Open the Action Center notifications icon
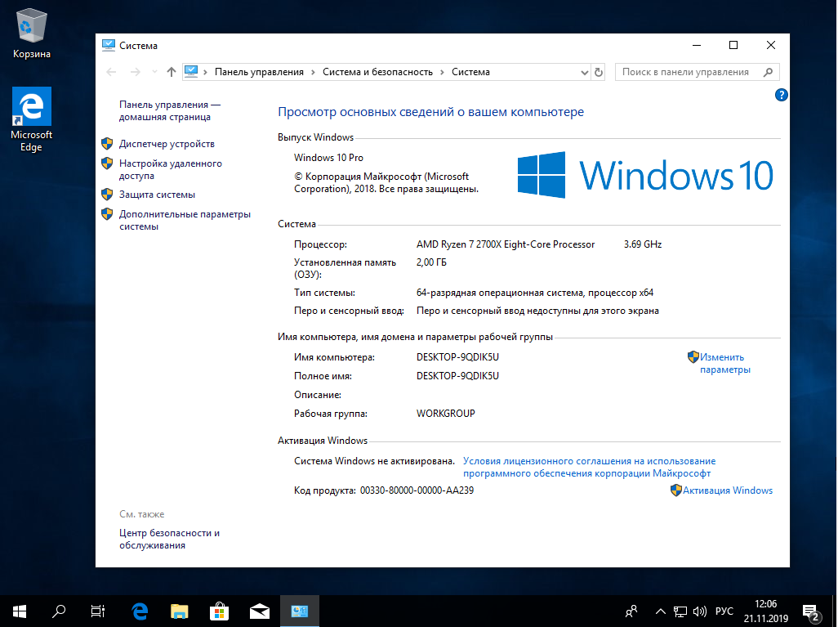The width and height of the screenshot is (838, 627). (811, 611)
